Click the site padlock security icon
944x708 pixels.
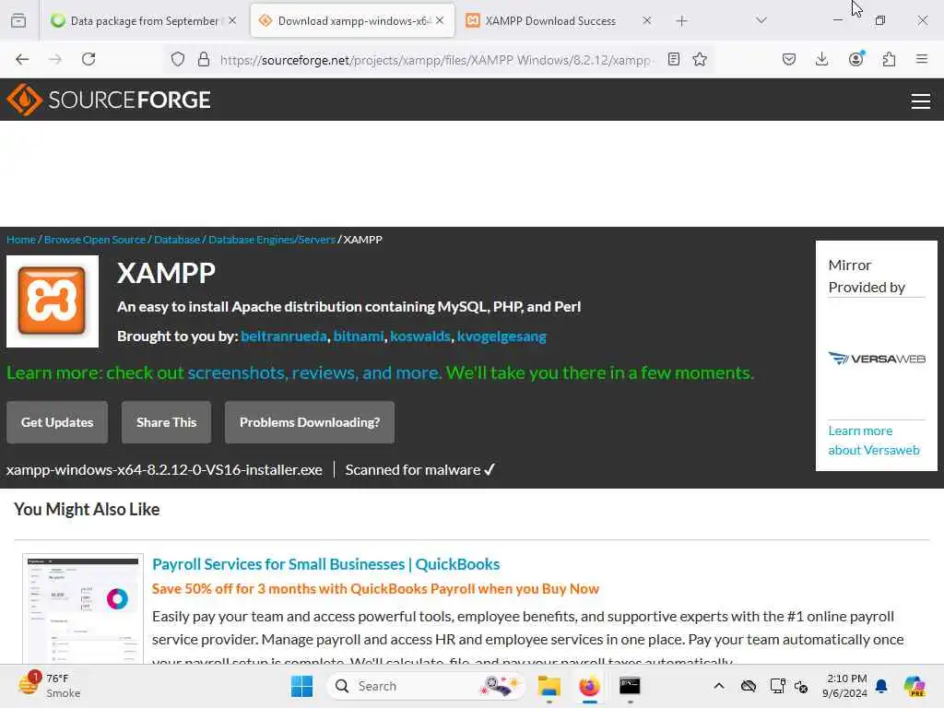[204, 59]
